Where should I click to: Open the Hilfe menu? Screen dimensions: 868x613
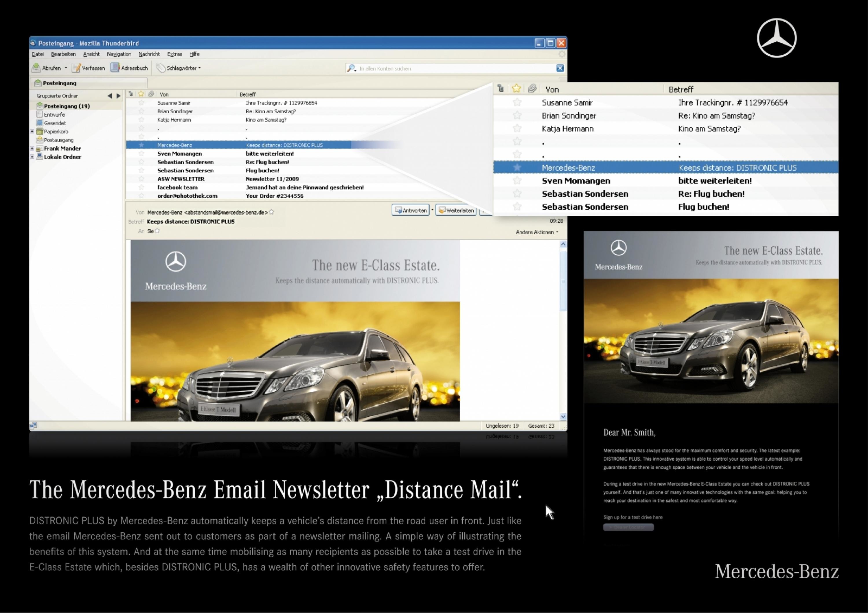pyautogui.click(x=195, y=54)
